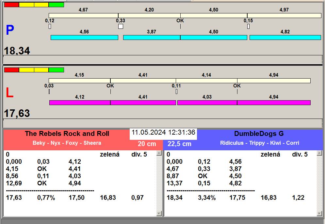Viewport: 325px width, 224px height.
Task: Click the 0,11 changeover marker in lane L
Action: pos(176,91)
